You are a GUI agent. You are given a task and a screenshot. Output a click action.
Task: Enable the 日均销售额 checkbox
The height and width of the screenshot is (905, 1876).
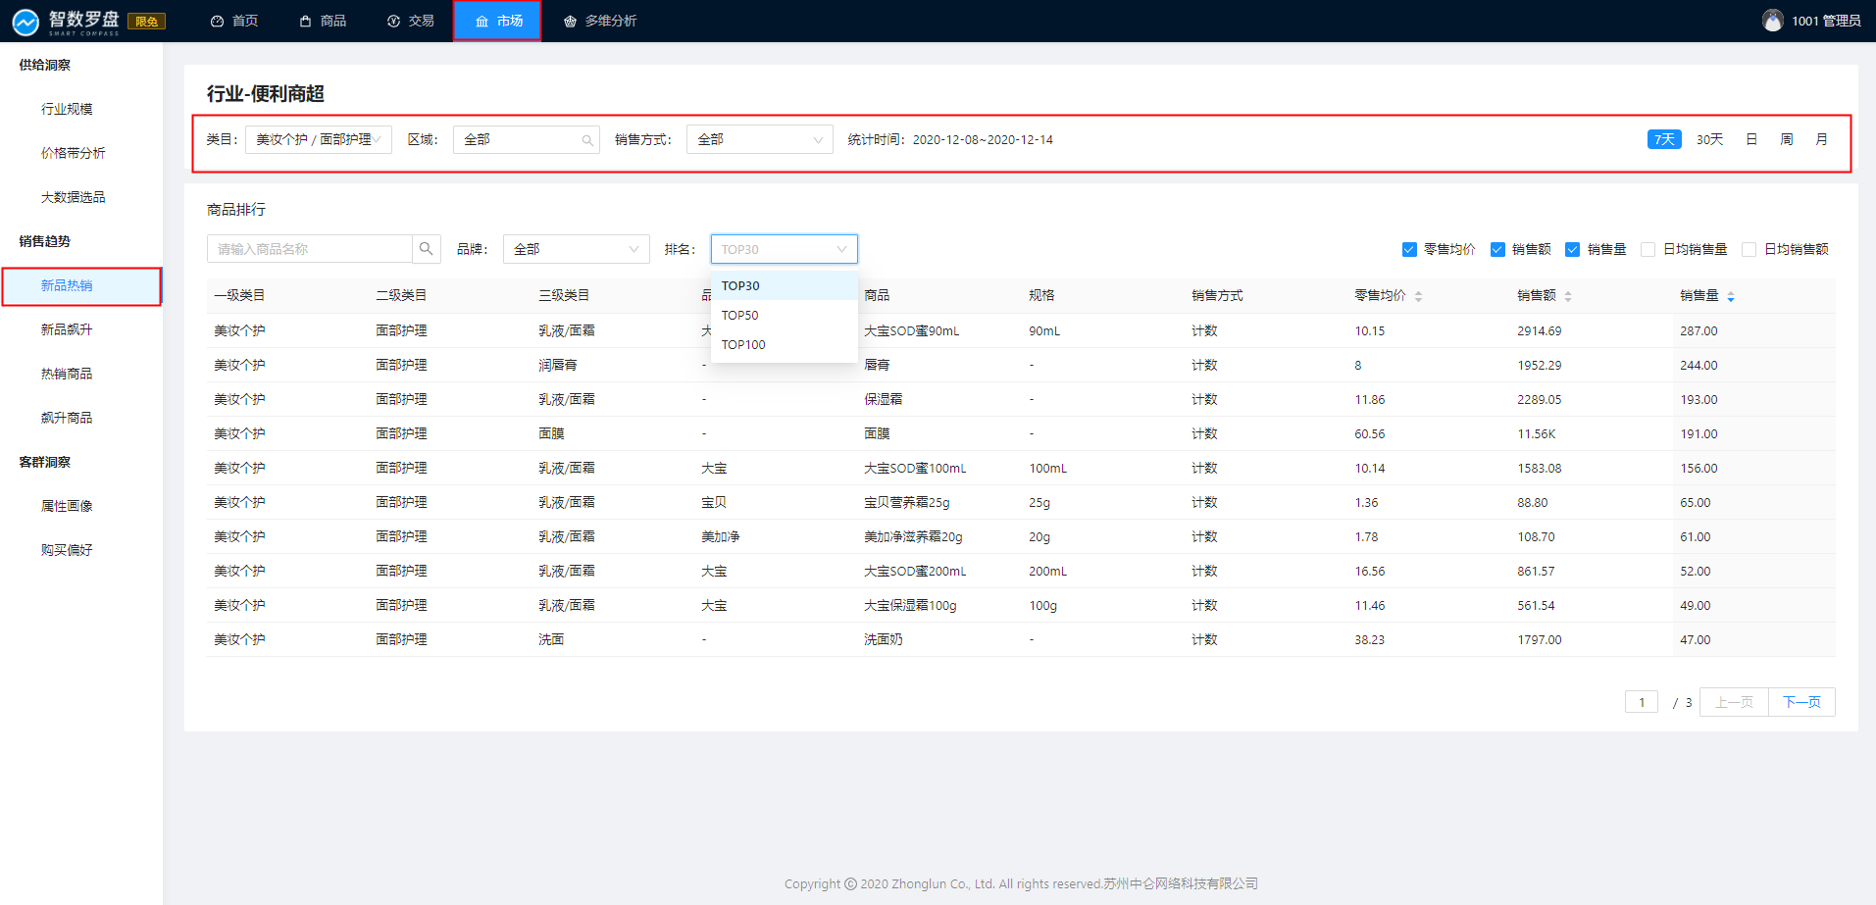click(x=1749, y=249)
